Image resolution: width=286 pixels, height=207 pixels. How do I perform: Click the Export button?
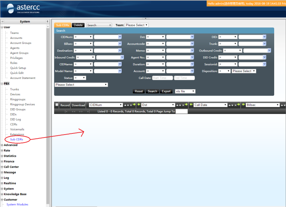(166, 91)
